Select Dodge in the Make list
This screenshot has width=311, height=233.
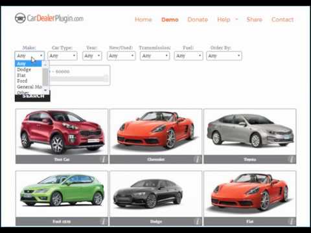click(x=29, y=69)
